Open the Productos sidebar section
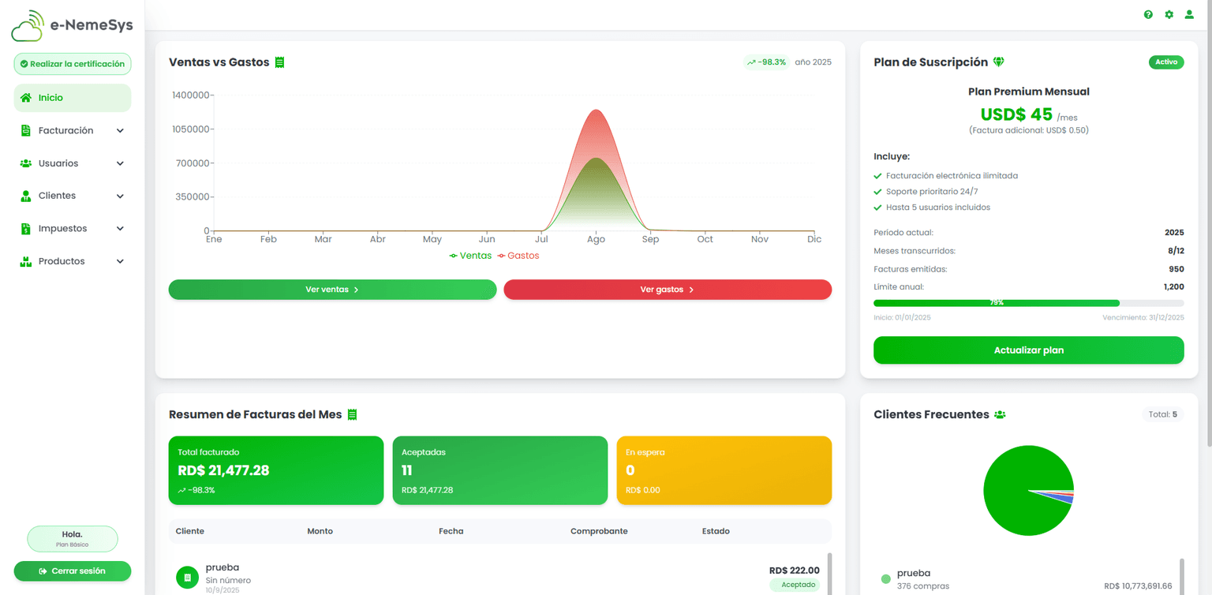1212x595 pixels. point(73,261)
